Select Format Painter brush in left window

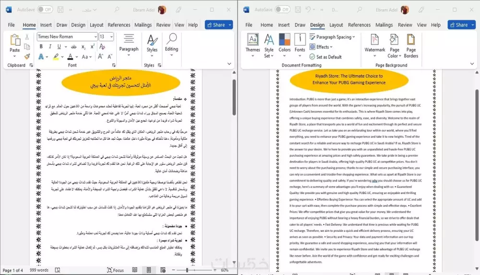(x=27, y=57)
